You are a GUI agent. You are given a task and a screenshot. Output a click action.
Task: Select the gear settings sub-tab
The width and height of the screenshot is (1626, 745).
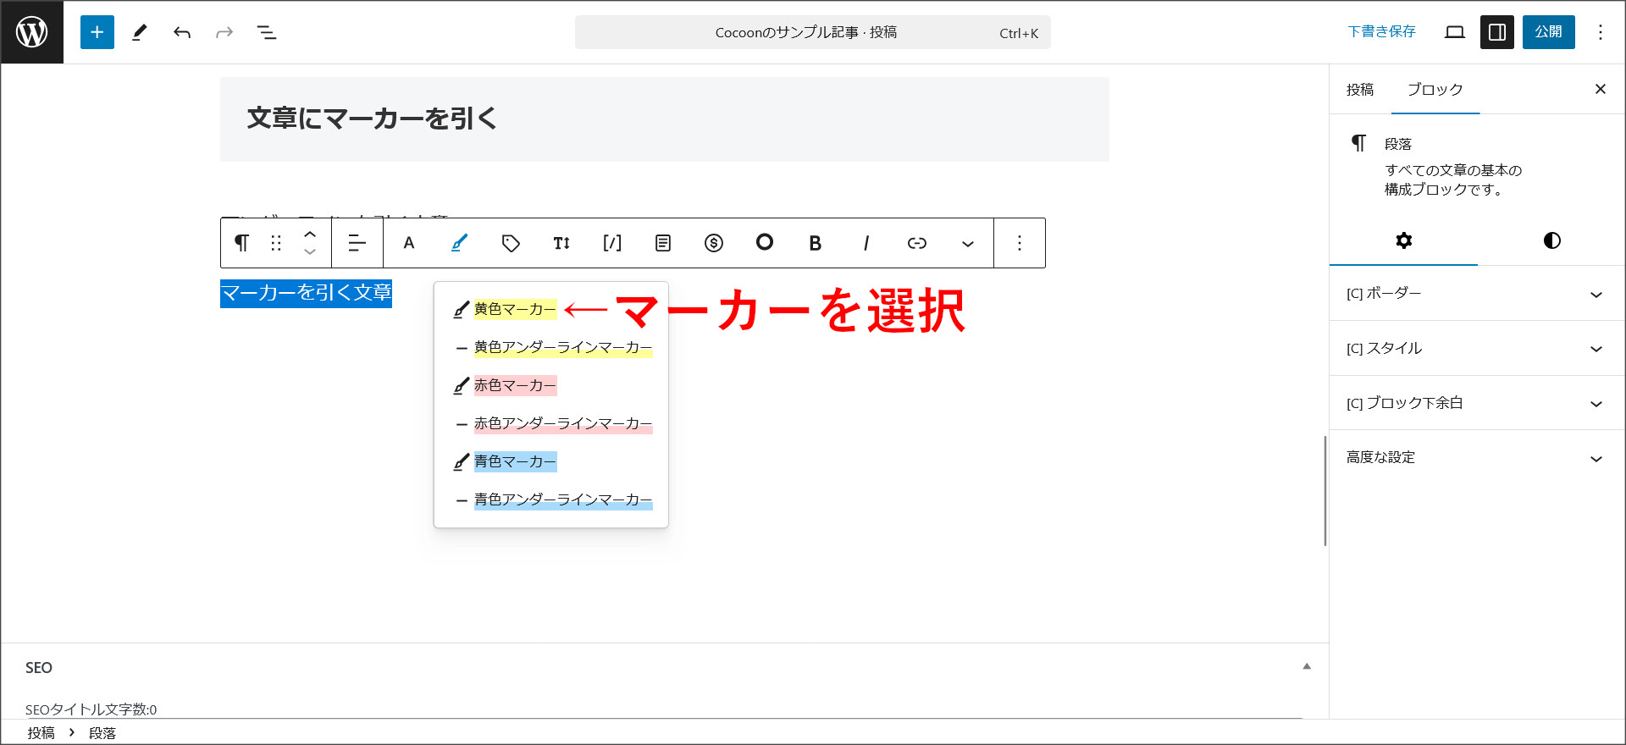pyautogui.click(x=1403, y=240)
